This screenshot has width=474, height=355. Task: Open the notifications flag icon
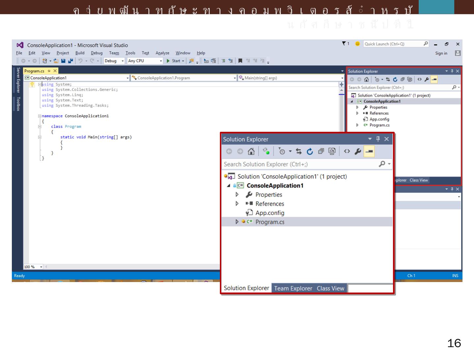(x=344, y=44)
